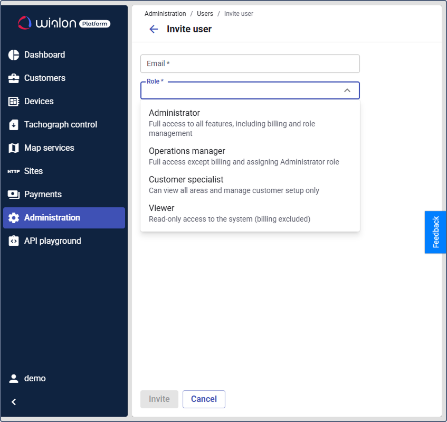Click the back arrow next to Invite user
447x422 pixels.
(x=153, y=29)
